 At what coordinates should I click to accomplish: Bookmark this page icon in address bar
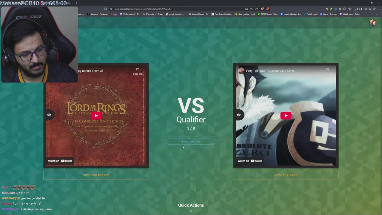[x=105, y=9]
